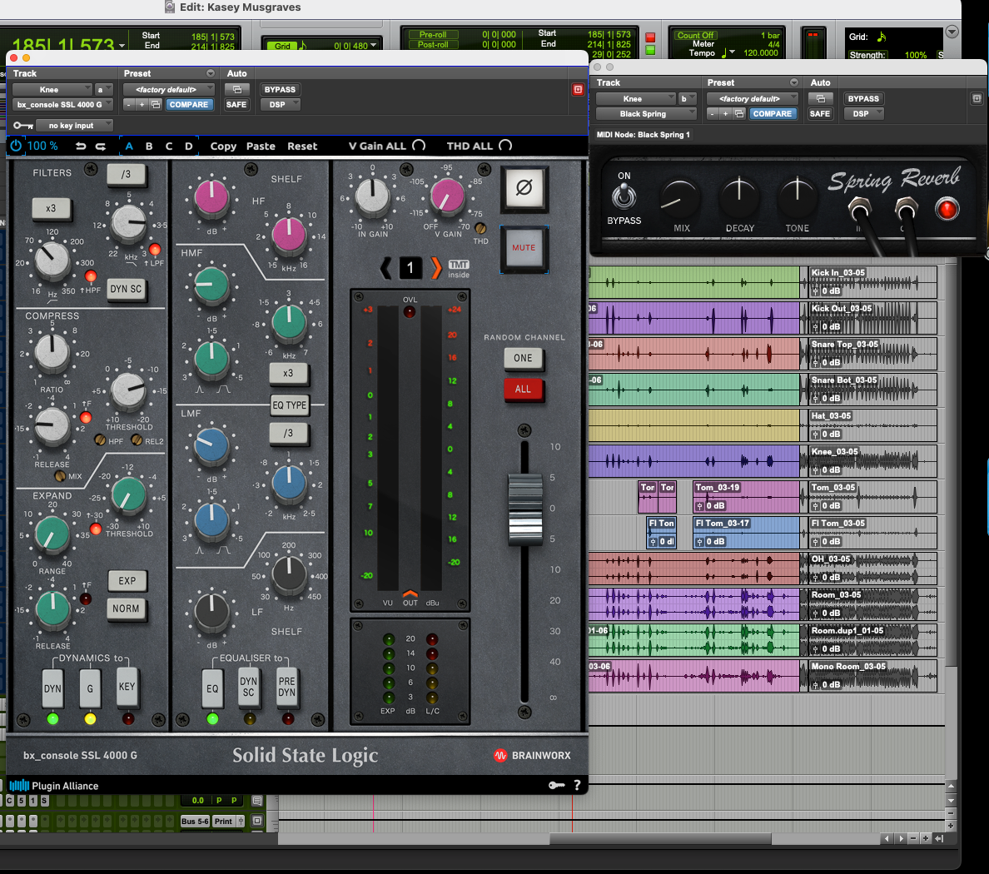Open the Knee track selector in bx_console
The width and height of the screenshot is (989, 874).
52,90
